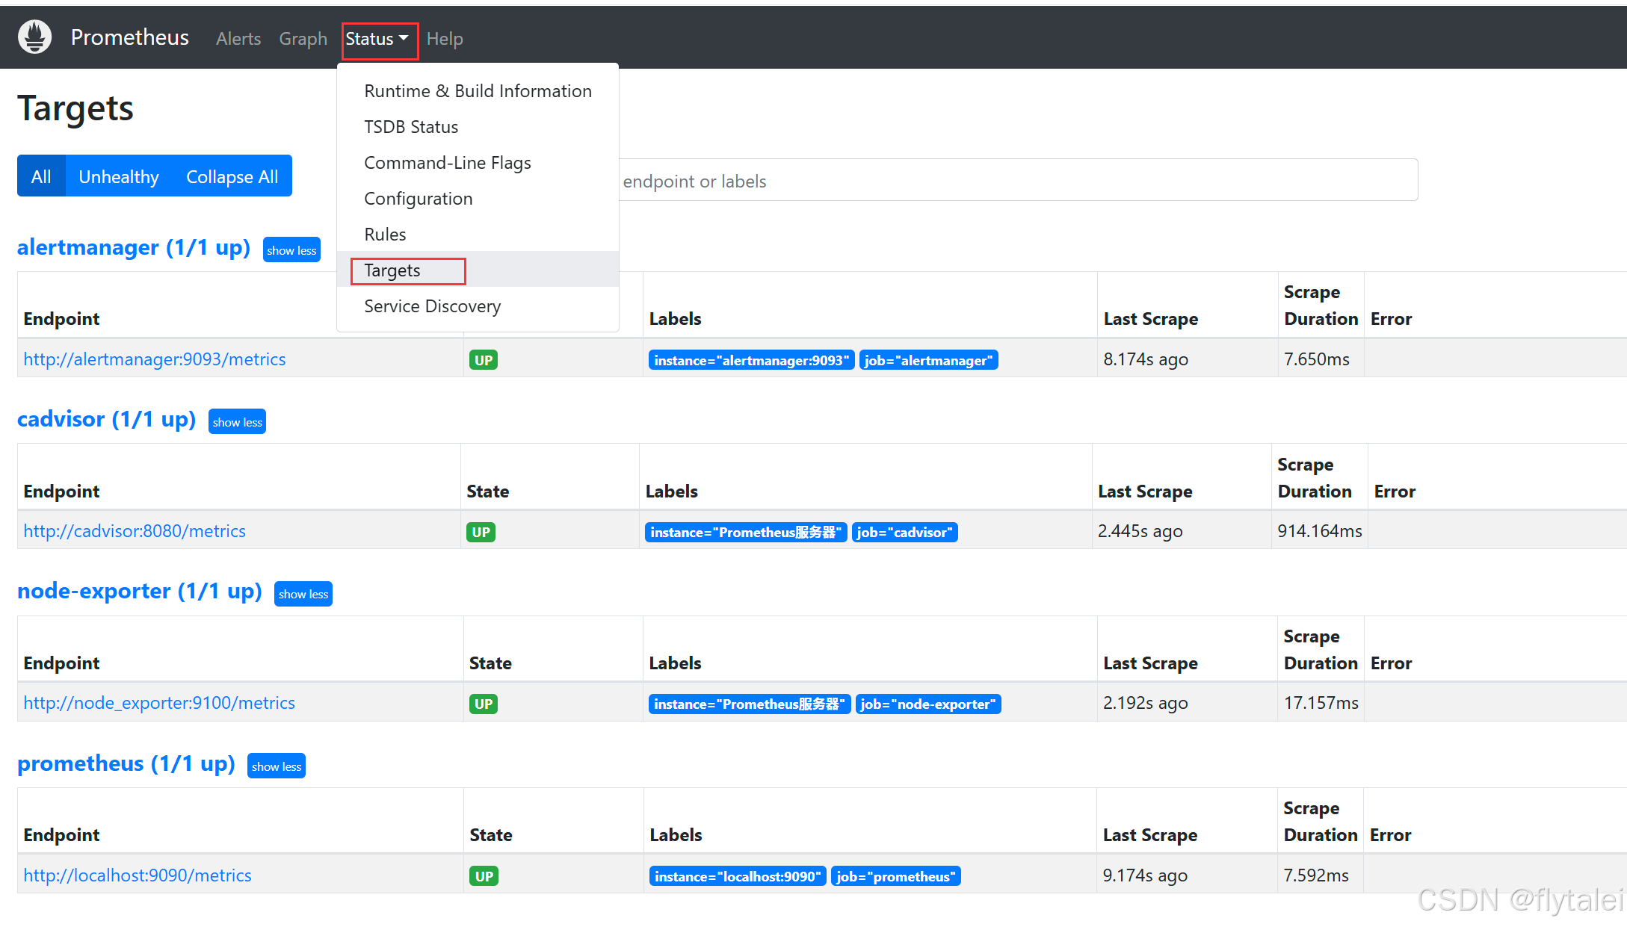Image resolution: width=1627 pixels, height=927 pixels.
Task: Collapse alertmanager group with show less
Action: [291, 250]
